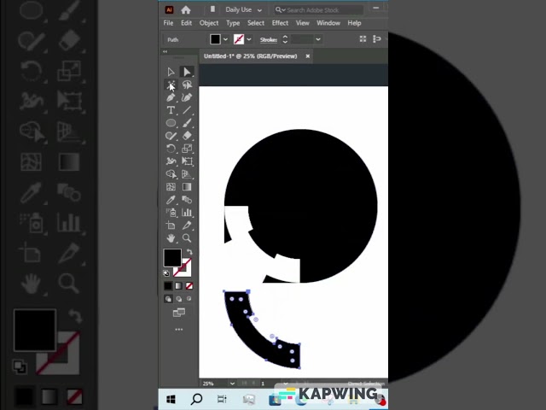The image size is (546, 410).
Task: Open Edit Toolbar three-dots menu
Action: coord(179,329)
